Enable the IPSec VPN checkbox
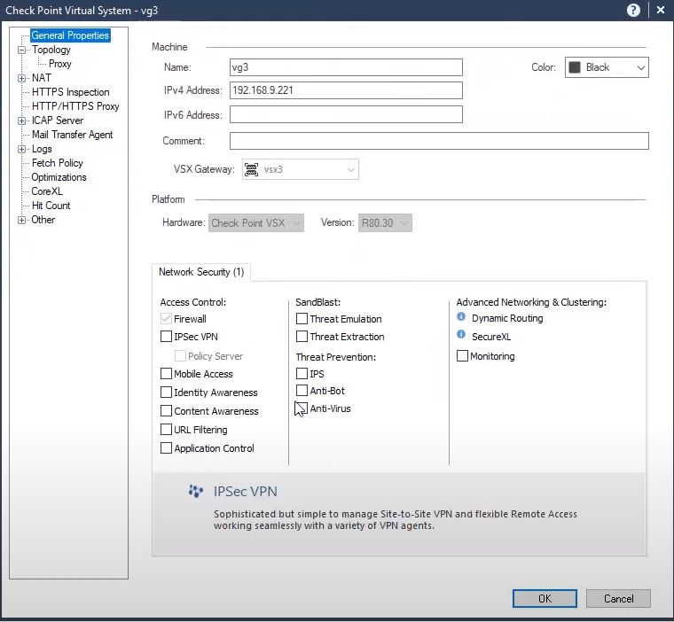The height and width of the screenshot is (622, 674). click(166, 336)
